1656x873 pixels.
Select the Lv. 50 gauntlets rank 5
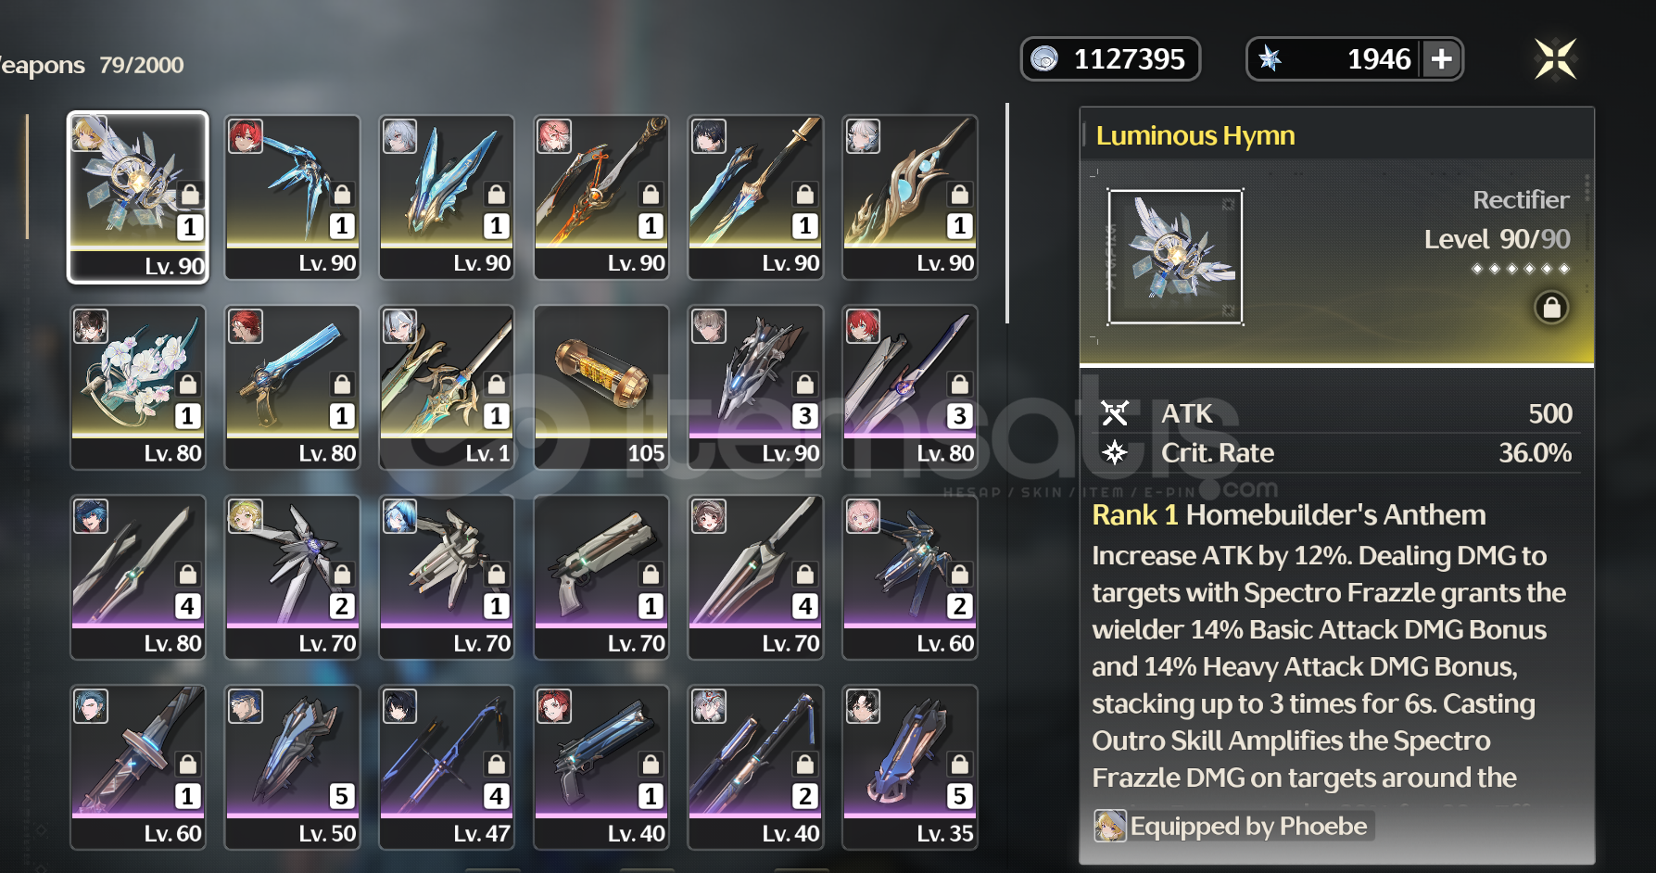(292, 767)
